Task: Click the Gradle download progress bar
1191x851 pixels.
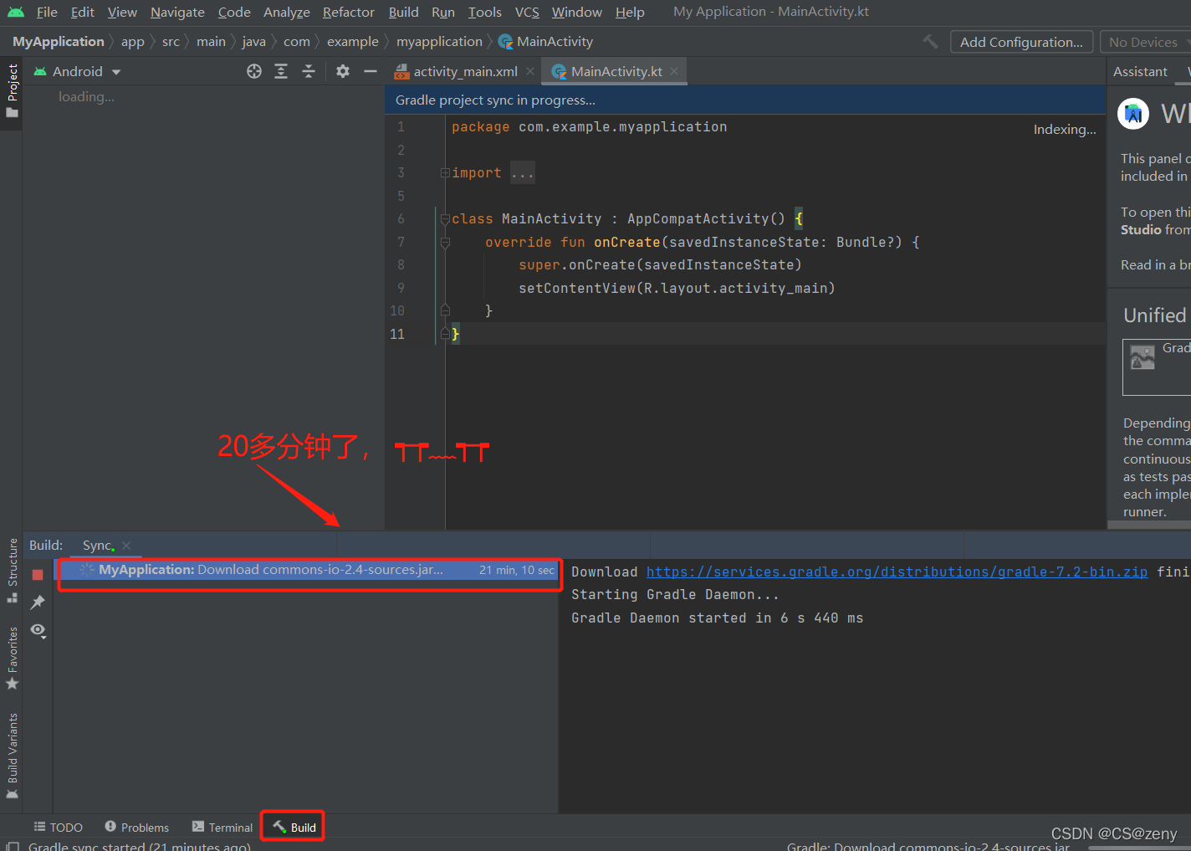Action: click(1139, 847)
